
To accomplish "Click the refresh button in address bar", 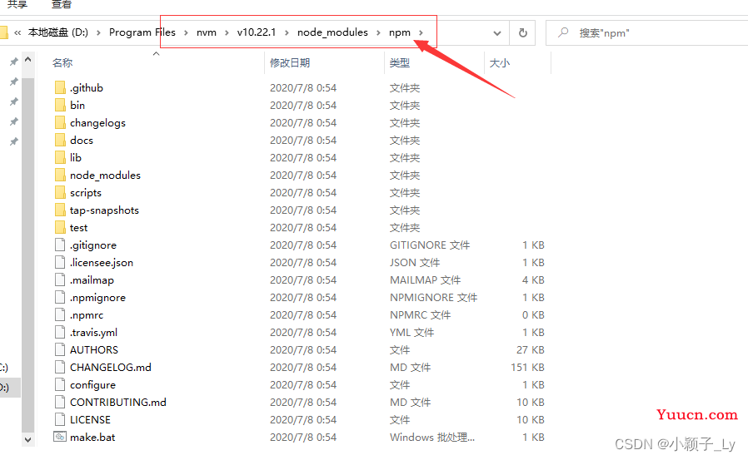I will (x=523, y=33).
